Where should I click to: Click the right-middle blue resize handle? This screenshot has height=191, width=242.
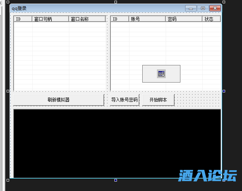point(224,91)
